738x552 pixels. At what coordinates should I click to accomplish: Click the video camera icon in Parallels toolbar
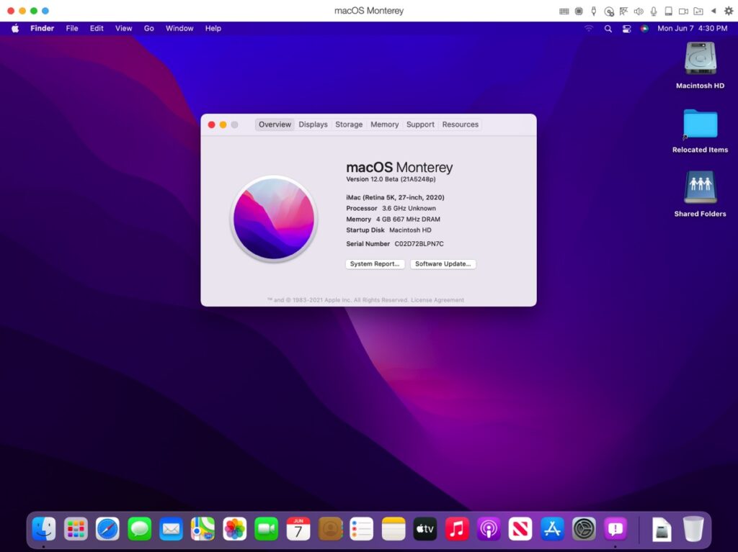683,11
